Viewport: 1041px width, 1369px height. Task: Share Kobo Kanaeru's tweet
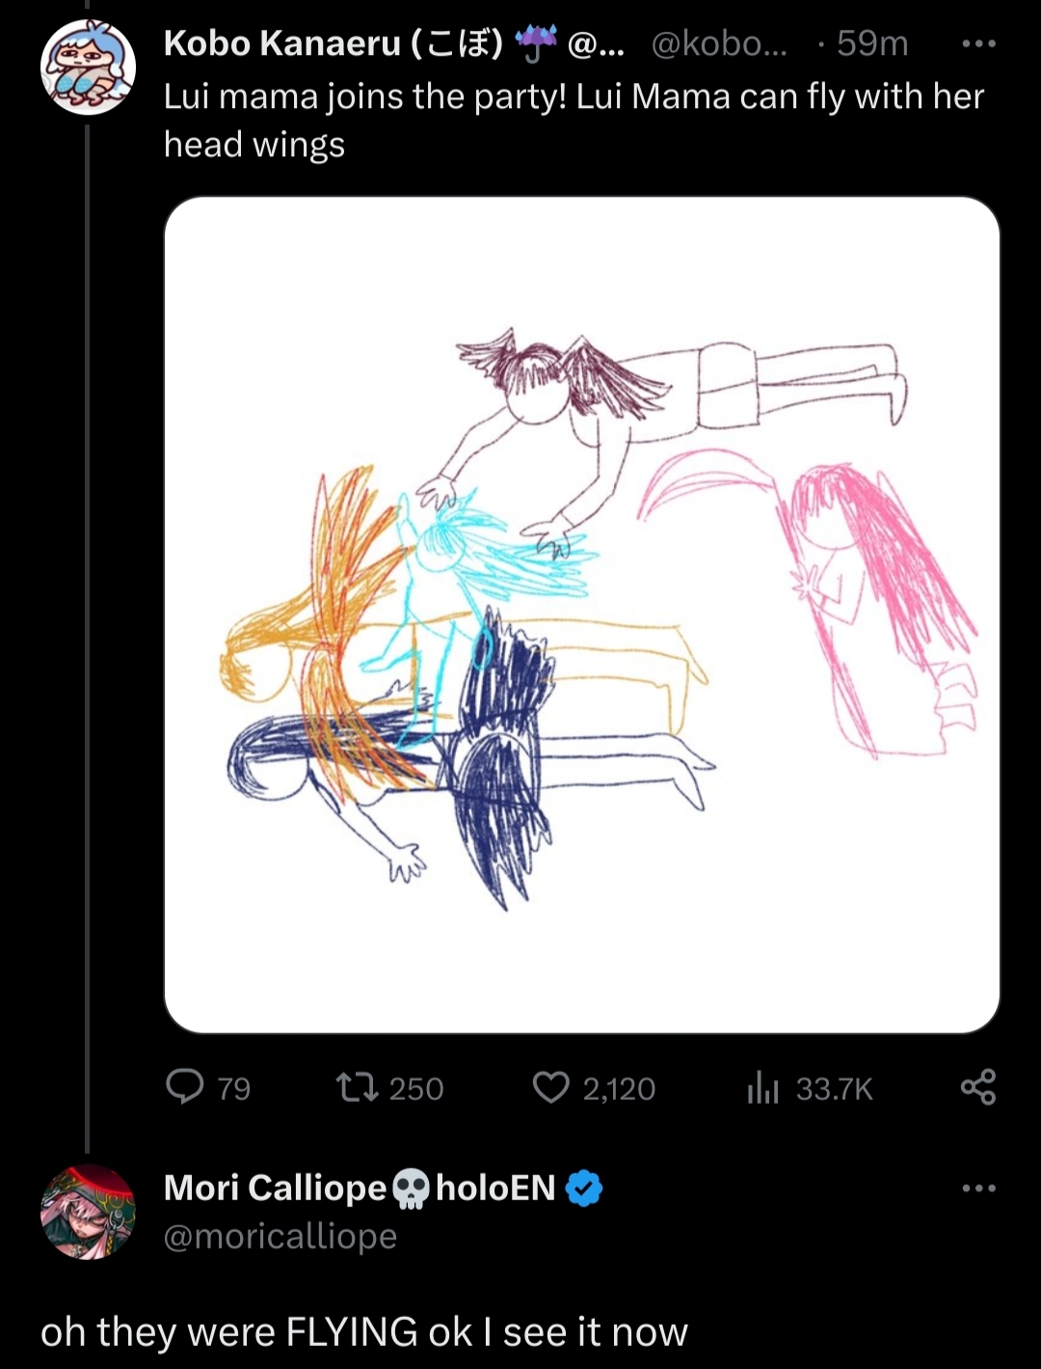click(977, 1087)
